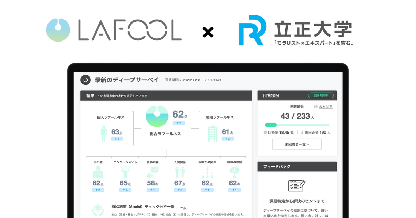
Task: Select the エンゲージメント cheering person icon
Action: (x=125, y=172)
